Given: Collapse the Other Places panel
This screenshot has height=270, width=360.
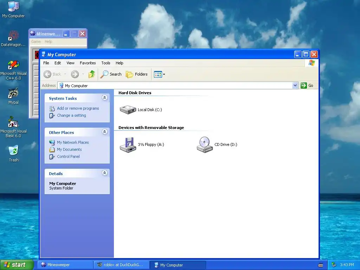Looking at the screenshot, I should pyautogui.click(x=104, y=132).
